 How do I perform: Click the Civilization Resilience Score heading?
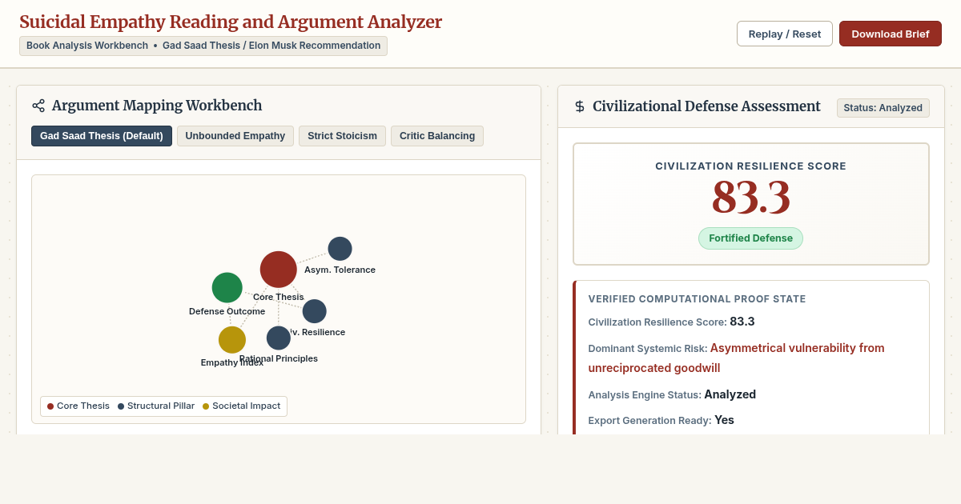point(751,166)
